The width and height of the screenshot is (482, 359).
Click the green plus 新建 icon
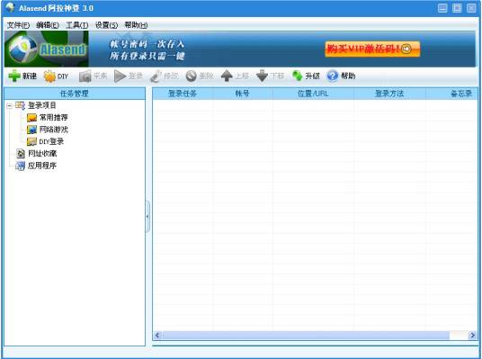pos(14,76)
